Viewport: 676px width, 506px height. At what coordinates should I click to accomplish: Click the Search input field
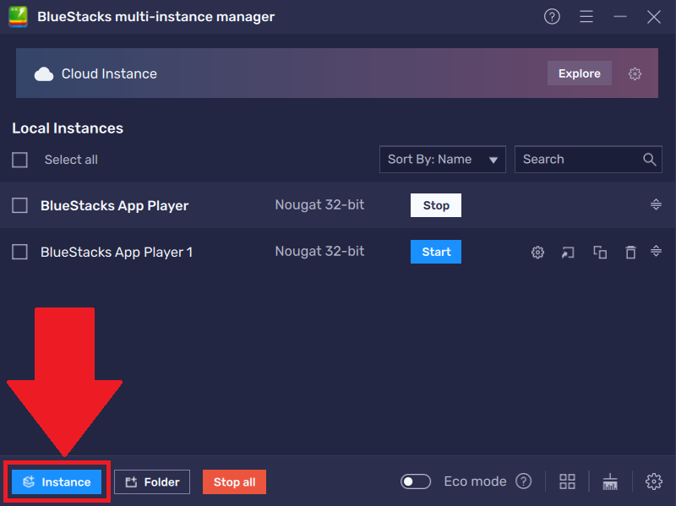588,160
